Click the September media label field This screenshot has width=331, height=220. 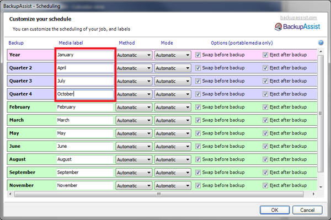coord(85,173)
